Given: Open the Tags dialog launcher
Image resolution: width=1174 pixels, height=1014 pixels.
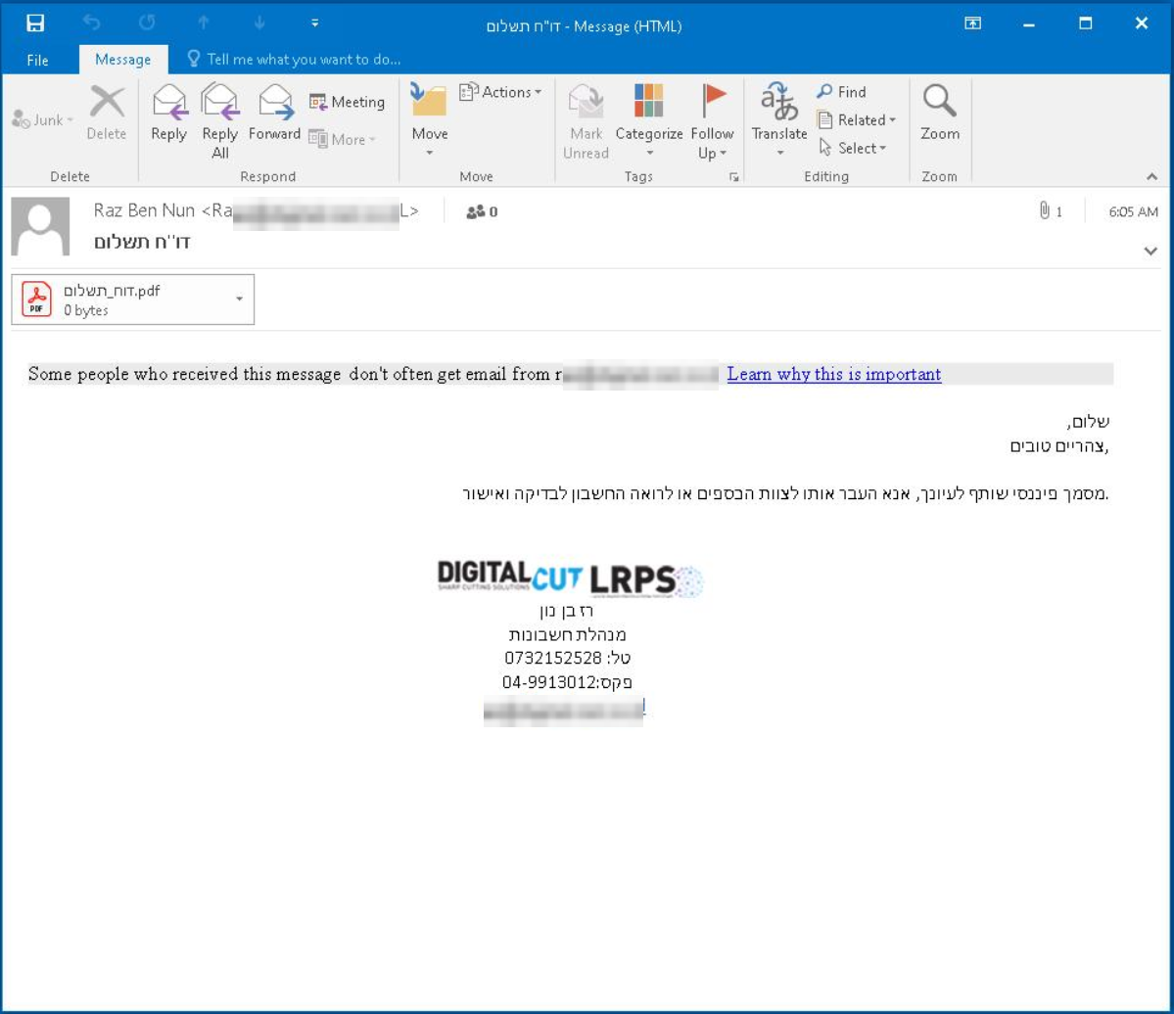Looking at the screenshot, I should [733, 177].
